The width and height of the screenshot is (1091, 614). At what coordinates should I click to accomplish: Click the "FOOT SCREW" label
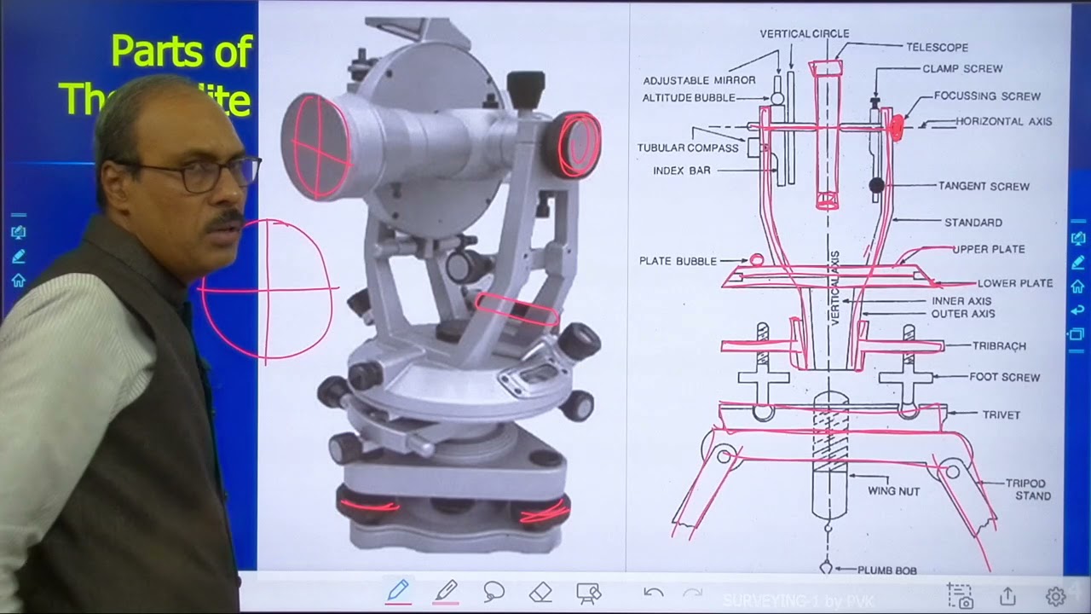point(1004,377)
